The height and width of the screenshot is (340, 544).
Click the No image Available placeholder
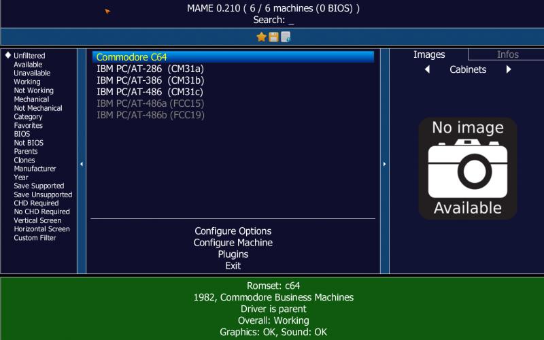[x=467, y=168]
